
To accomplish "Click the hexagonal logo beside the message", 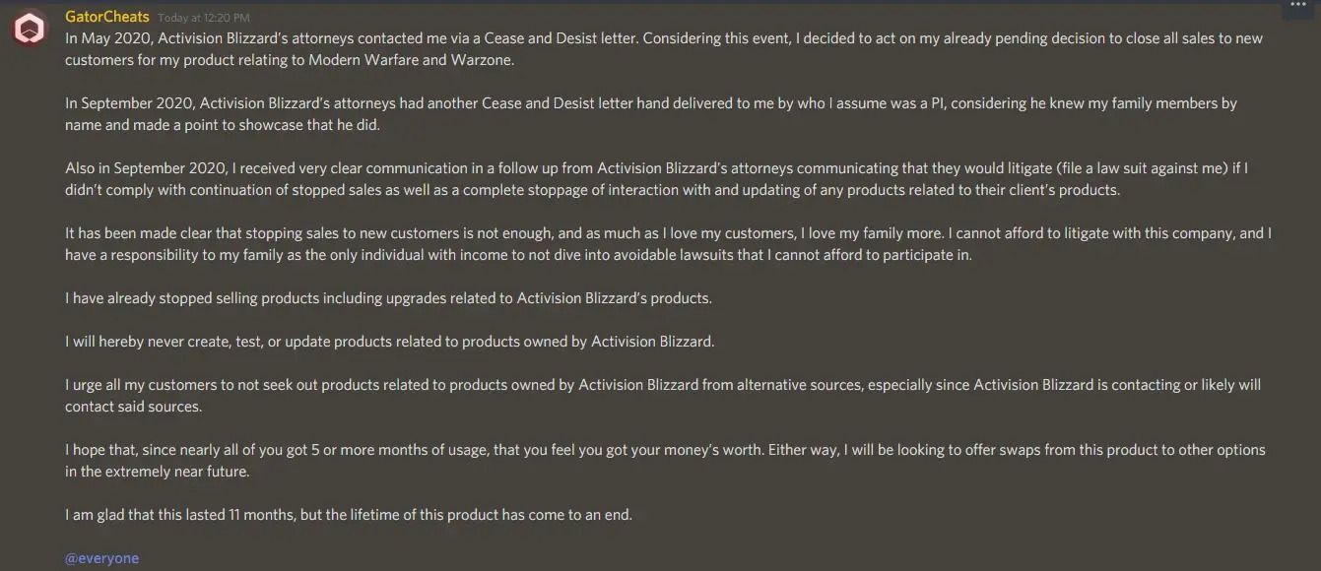I will pyautogui.click(x=27, y=27).
